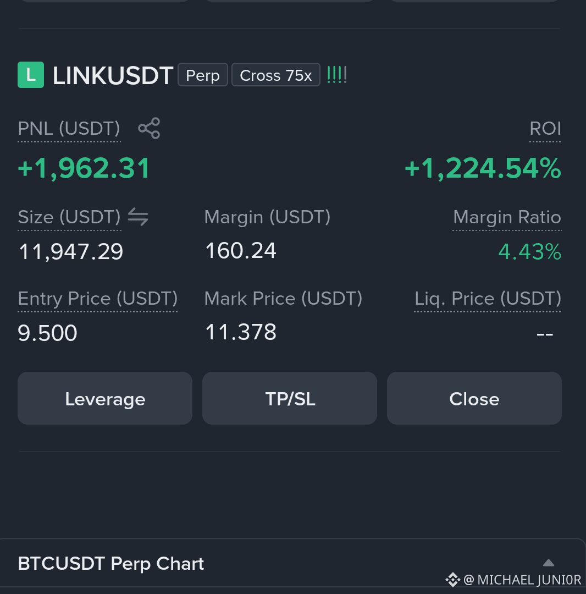Click the margin value 160.24
The height and width of the screenshot is (594, 586).
tap(241, 251)
